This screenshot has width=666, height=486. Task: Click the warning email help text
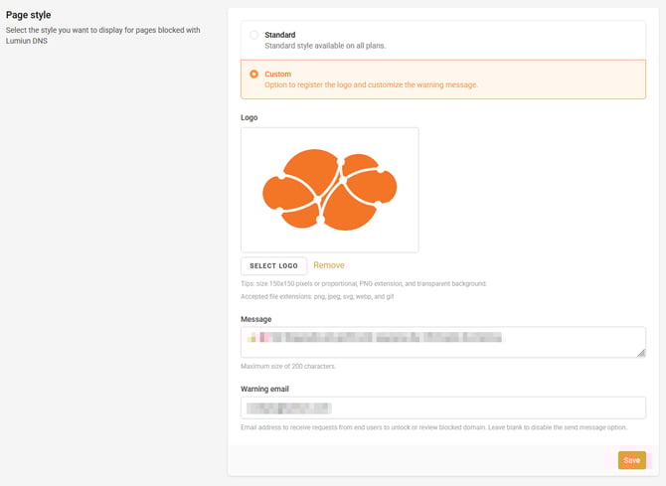tap(433, 427)
